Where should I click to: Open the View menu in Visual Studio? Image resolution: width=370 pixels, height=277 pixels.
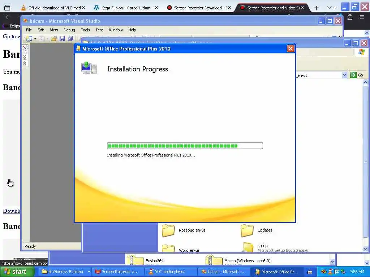coord(54,30)
